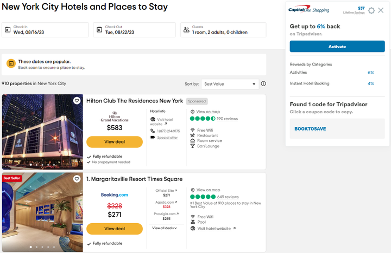Open Hilton Club The Residences title
The height and width of the screenshot is (253, 391).
pos(135,101)
